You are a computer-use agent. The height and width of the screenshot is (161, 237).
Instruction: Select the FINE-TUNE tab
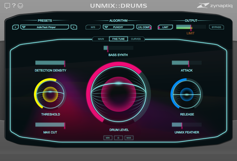tap(118, 39)
